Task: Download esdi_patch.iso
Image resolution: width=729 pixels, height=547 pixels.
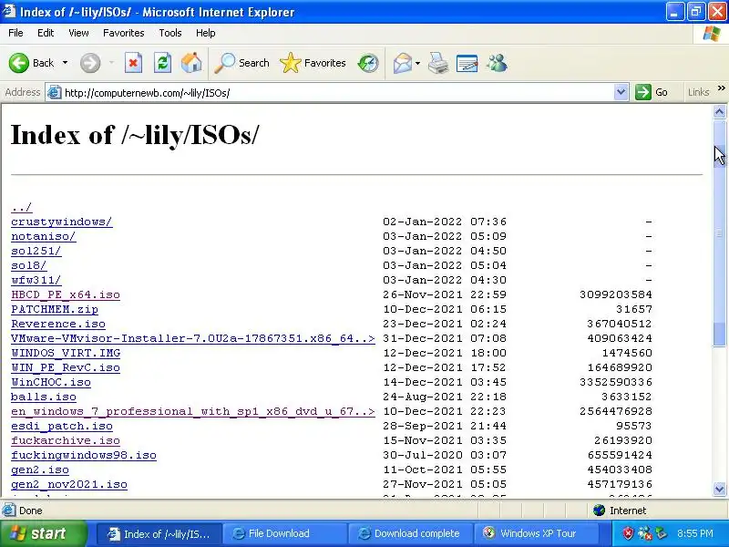Action: pyautogui.click(x=61, y=426)
